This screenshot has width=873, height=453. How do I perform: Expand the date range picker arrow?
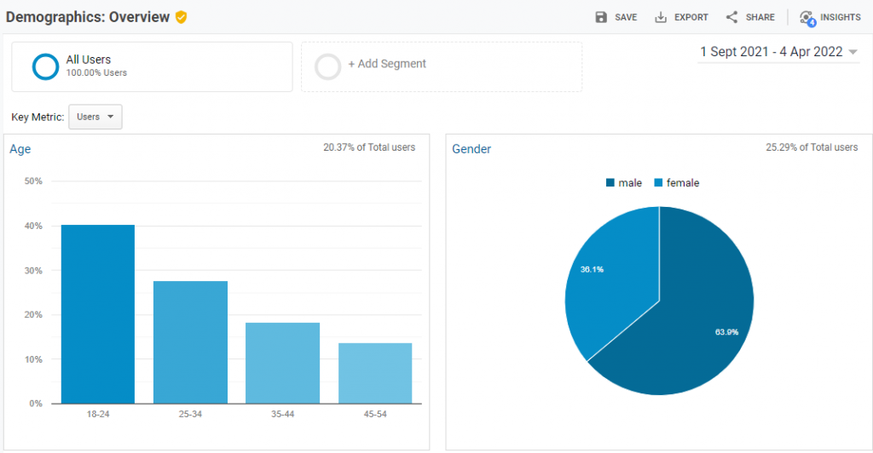[x=853, y=53]
